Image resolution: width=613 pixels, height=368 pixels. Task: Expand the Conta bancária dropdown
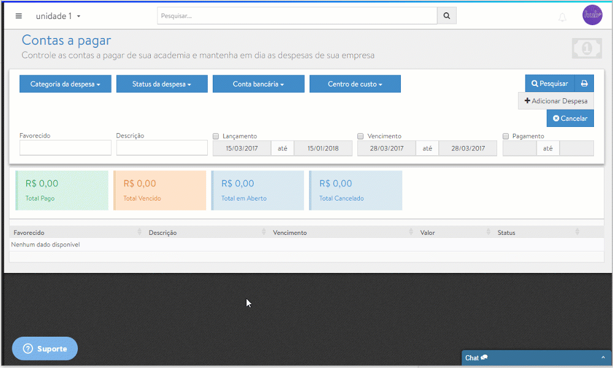pos(258,84)
